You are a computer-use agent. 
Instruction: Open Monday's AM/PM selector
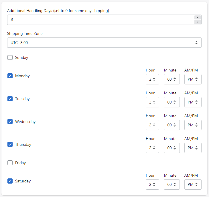193,79
